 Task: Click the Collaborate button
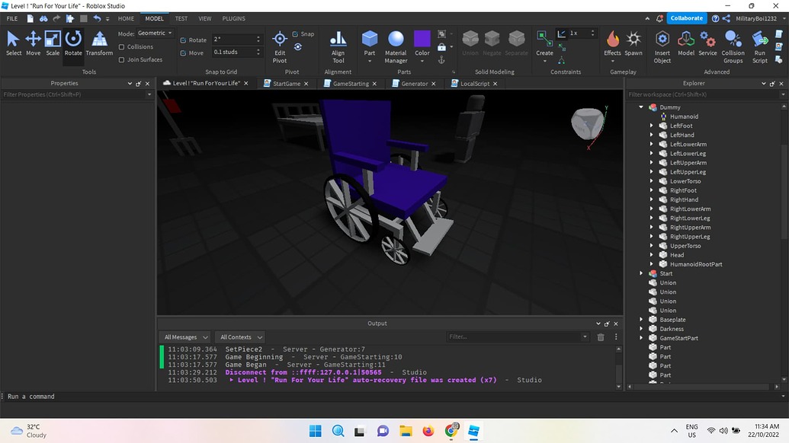(685, 18)
